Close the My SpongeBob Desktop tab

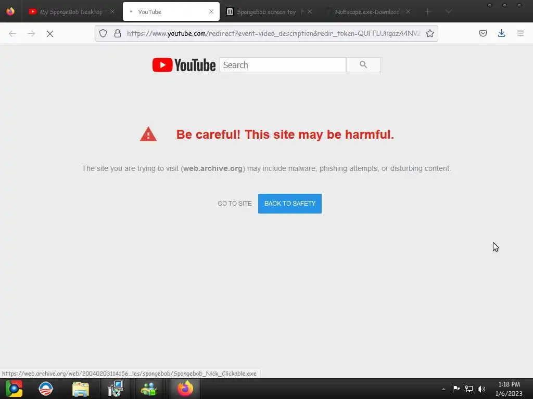coord(112,11)
